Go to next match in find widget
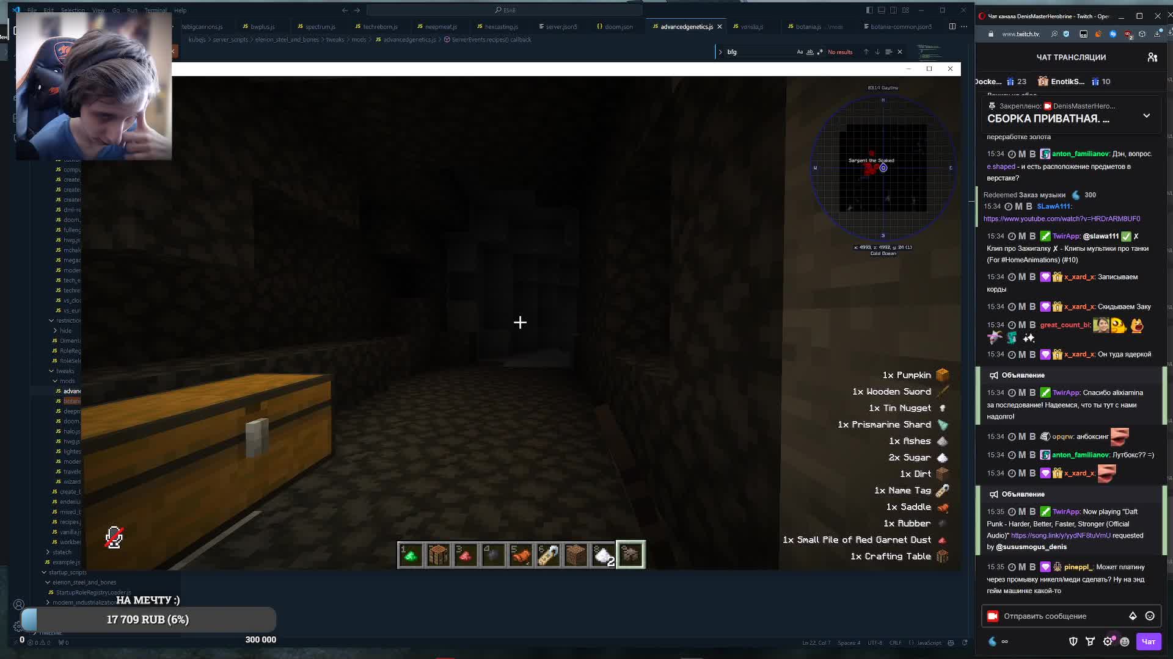1173x659 pixels. point(877,52)
